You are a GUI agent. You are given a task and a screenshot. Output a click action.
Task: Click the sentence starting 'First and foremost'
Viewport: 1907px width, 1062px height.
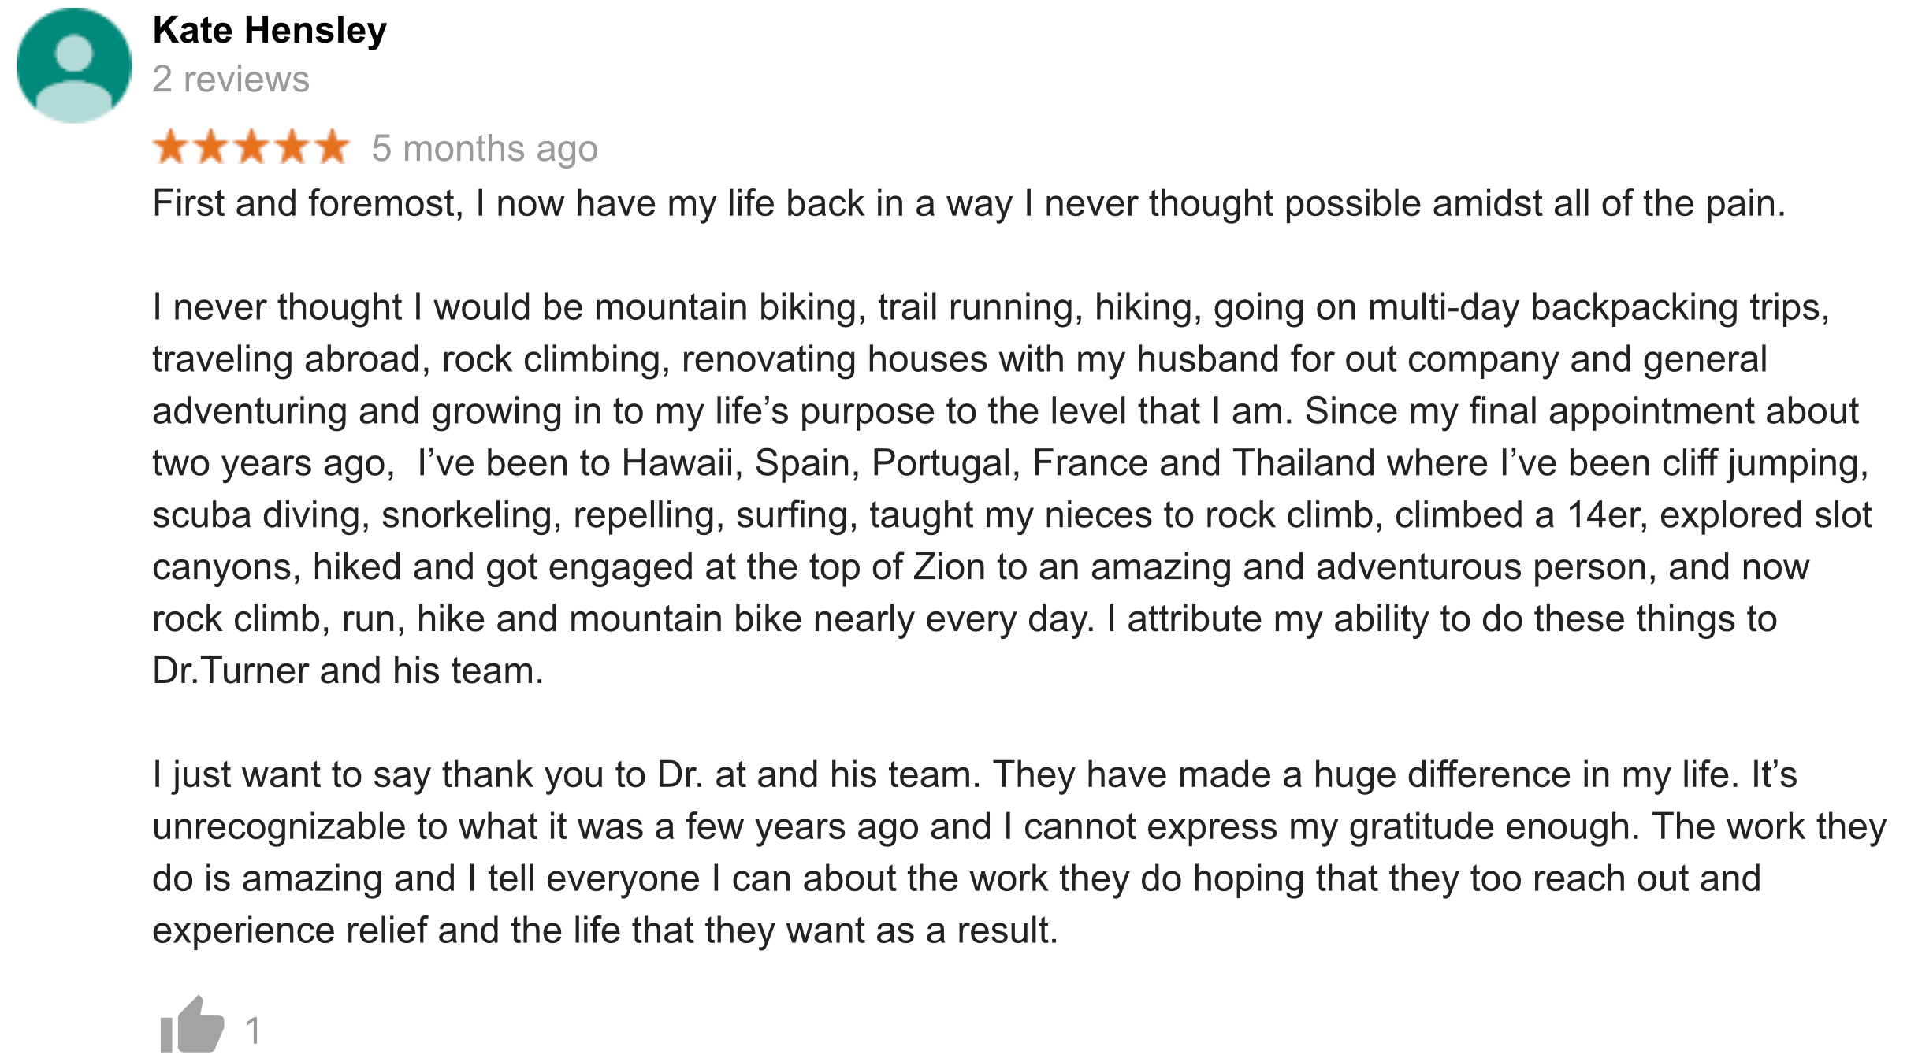pyautogui.click(x=968, y=204)
